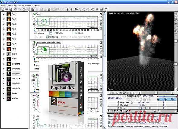Click the reset icon beside Положение
This screenshot has height=129, width=178.
[x=132, y=102]
